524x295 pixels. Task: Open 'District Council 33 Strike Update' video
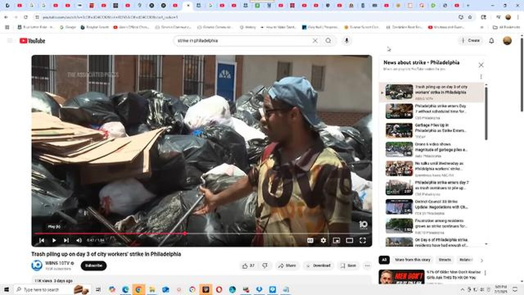tap(431, 207)
